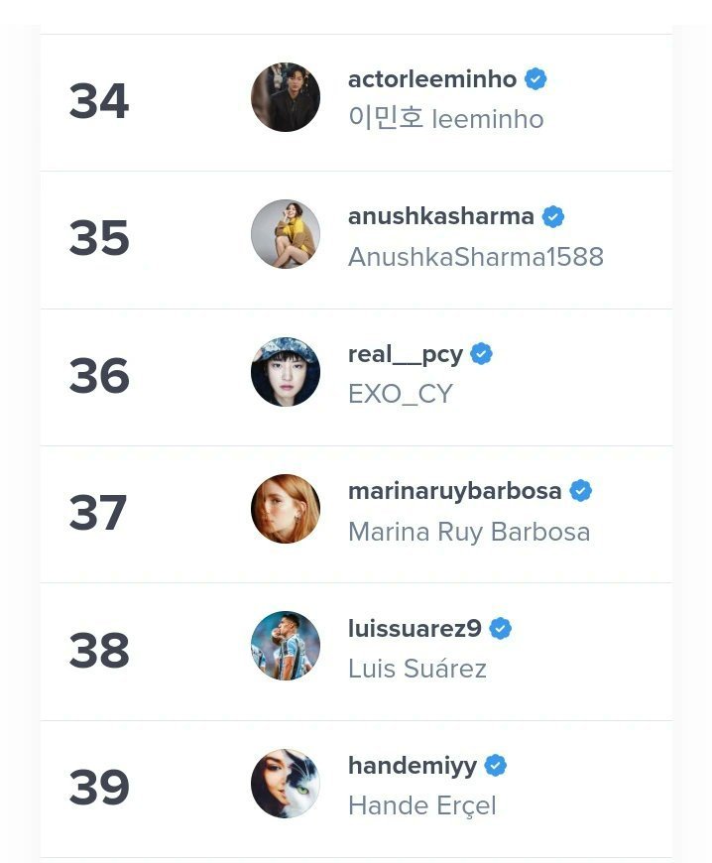Visit the handemiyy username link
712x863 pixels.
pyautogui.click(x=413, y=766)
